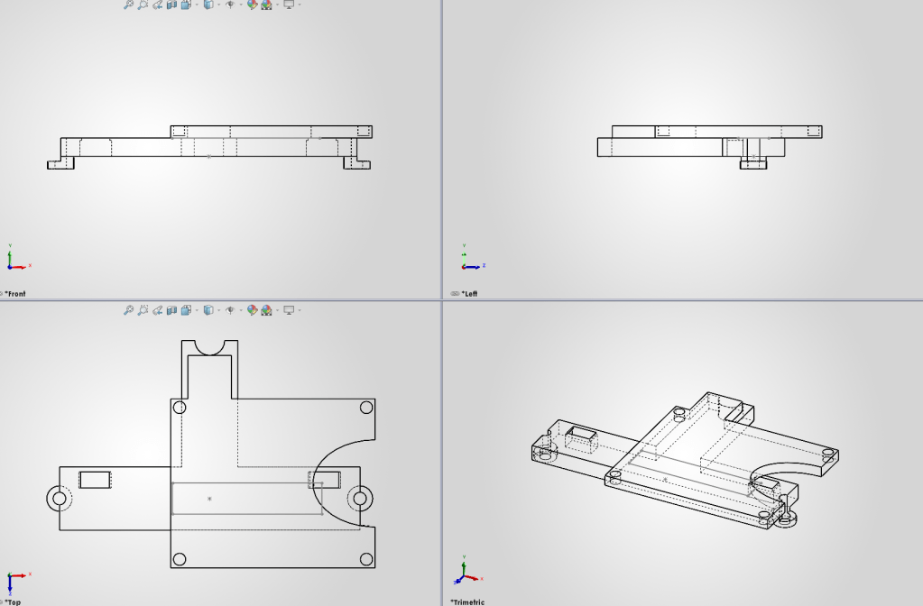Toggle Hide/Show Items eye in Top view toolbar
The image size is (923, 606).
pyautogui.click(x=229, y=310)
